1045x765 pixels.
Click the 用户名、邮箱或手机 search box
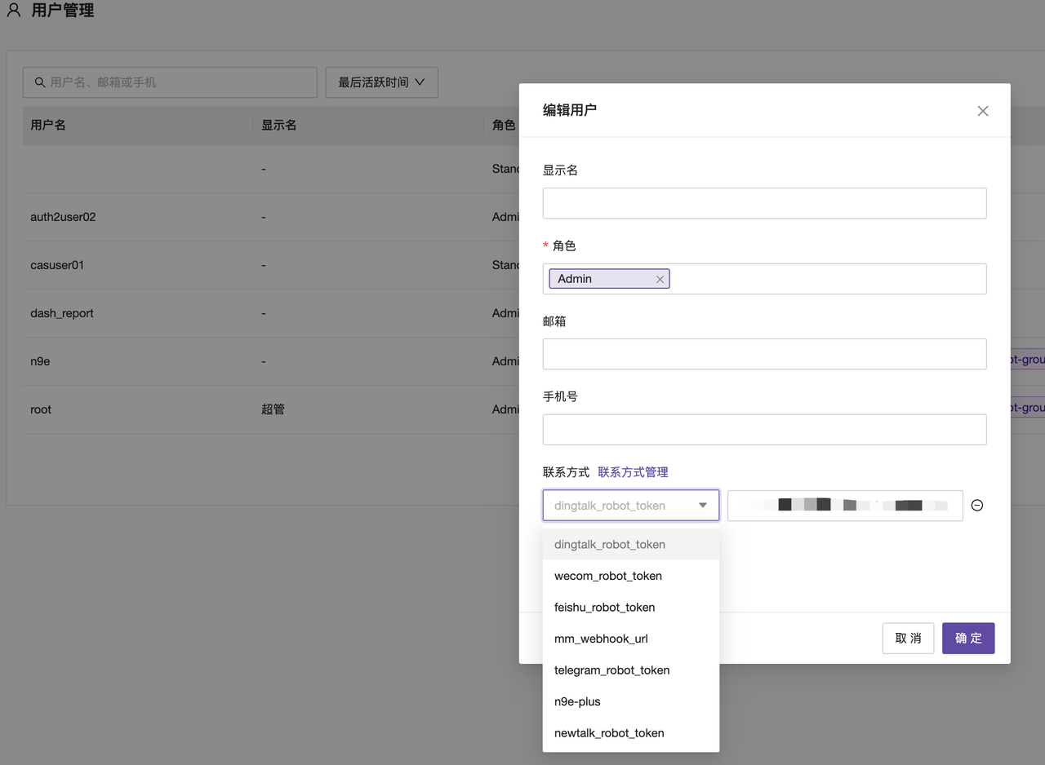[170, 82]
